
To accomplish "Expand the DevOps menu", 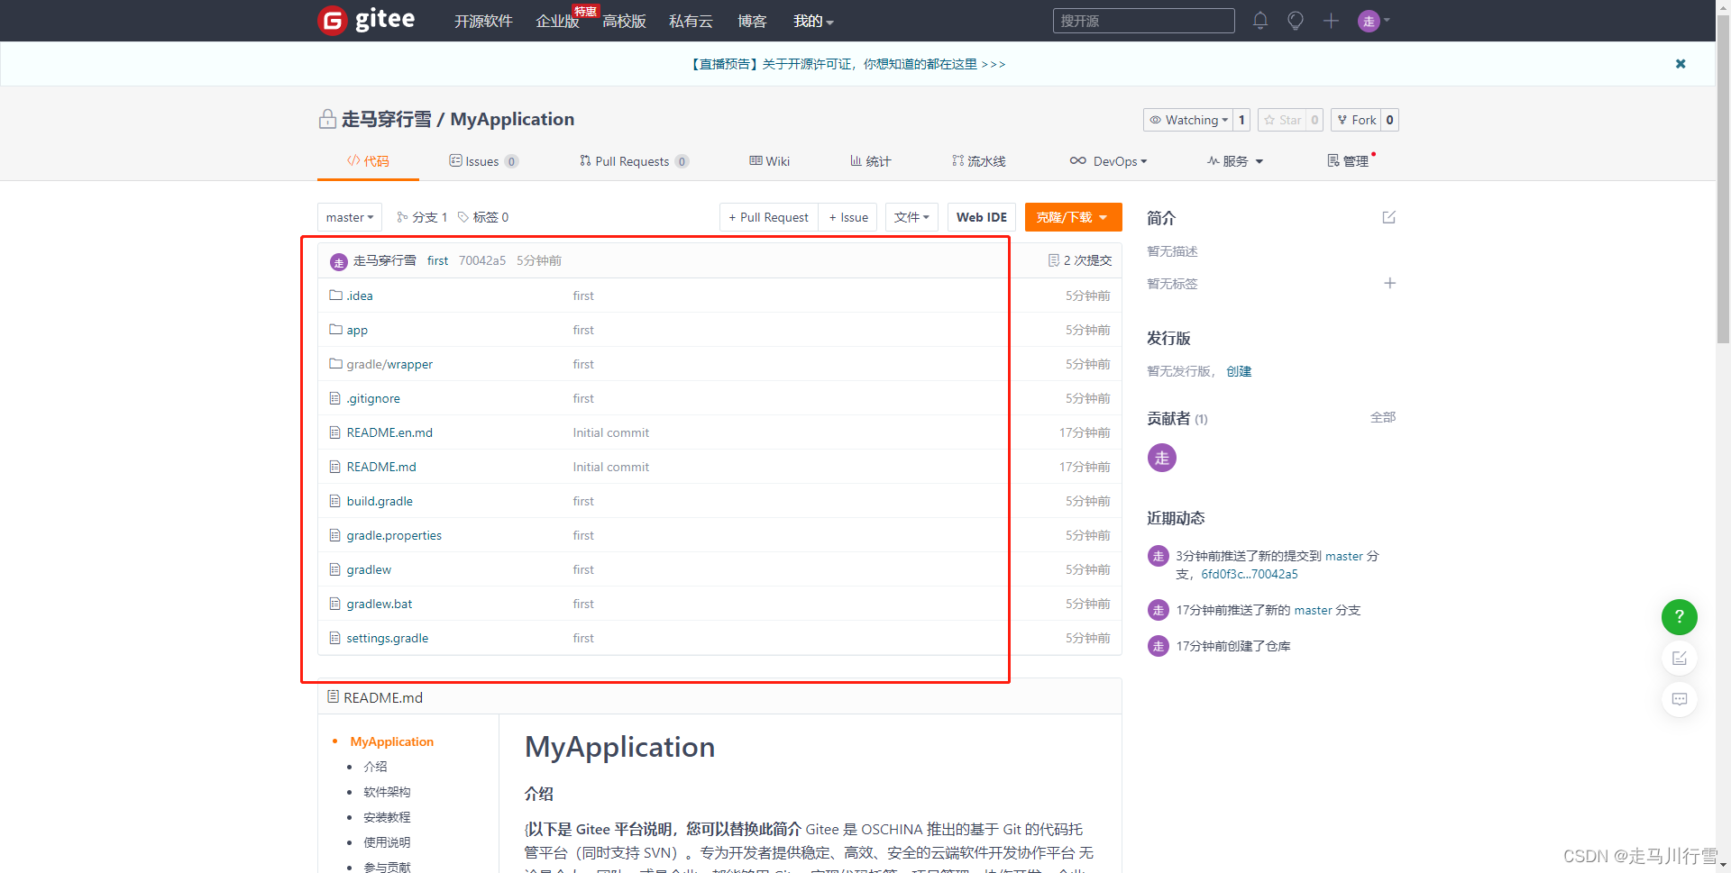I will (1108, 161).
